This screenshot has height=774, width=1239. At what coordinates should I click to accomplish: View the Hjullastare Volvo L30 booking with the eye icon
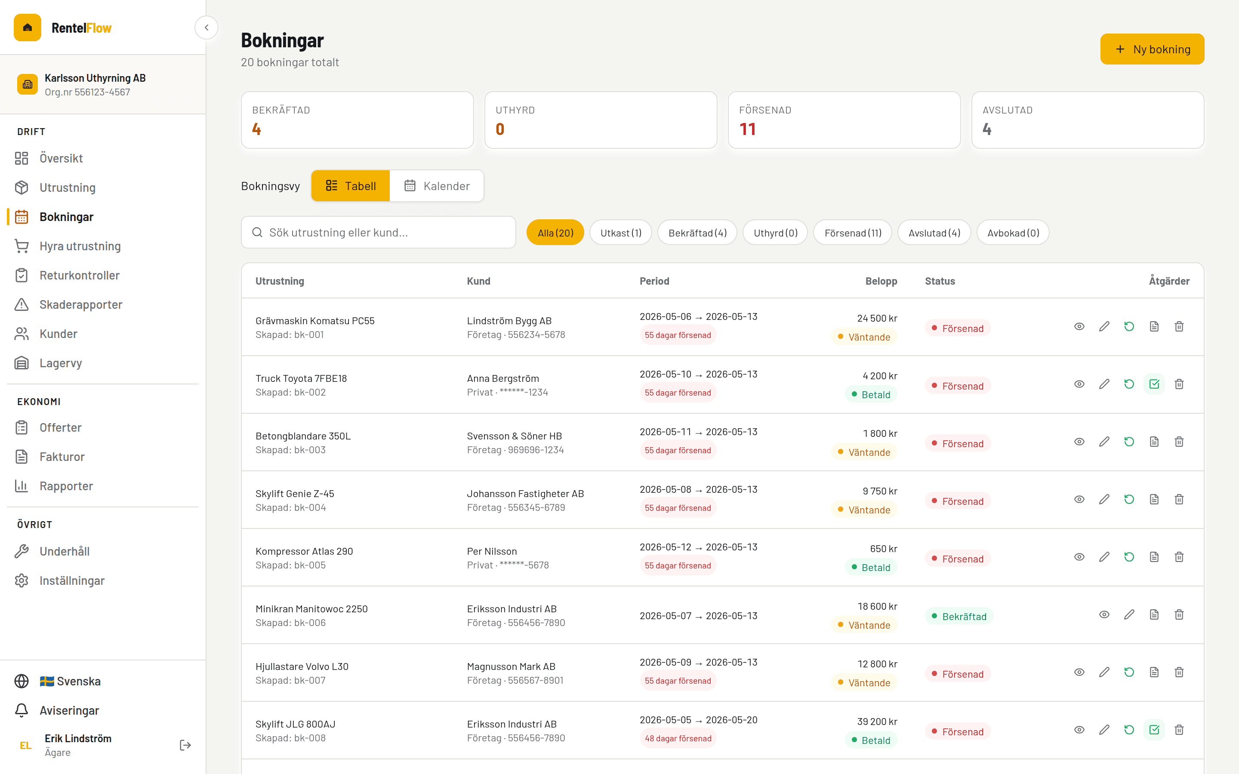click(x=1079, y=672)
